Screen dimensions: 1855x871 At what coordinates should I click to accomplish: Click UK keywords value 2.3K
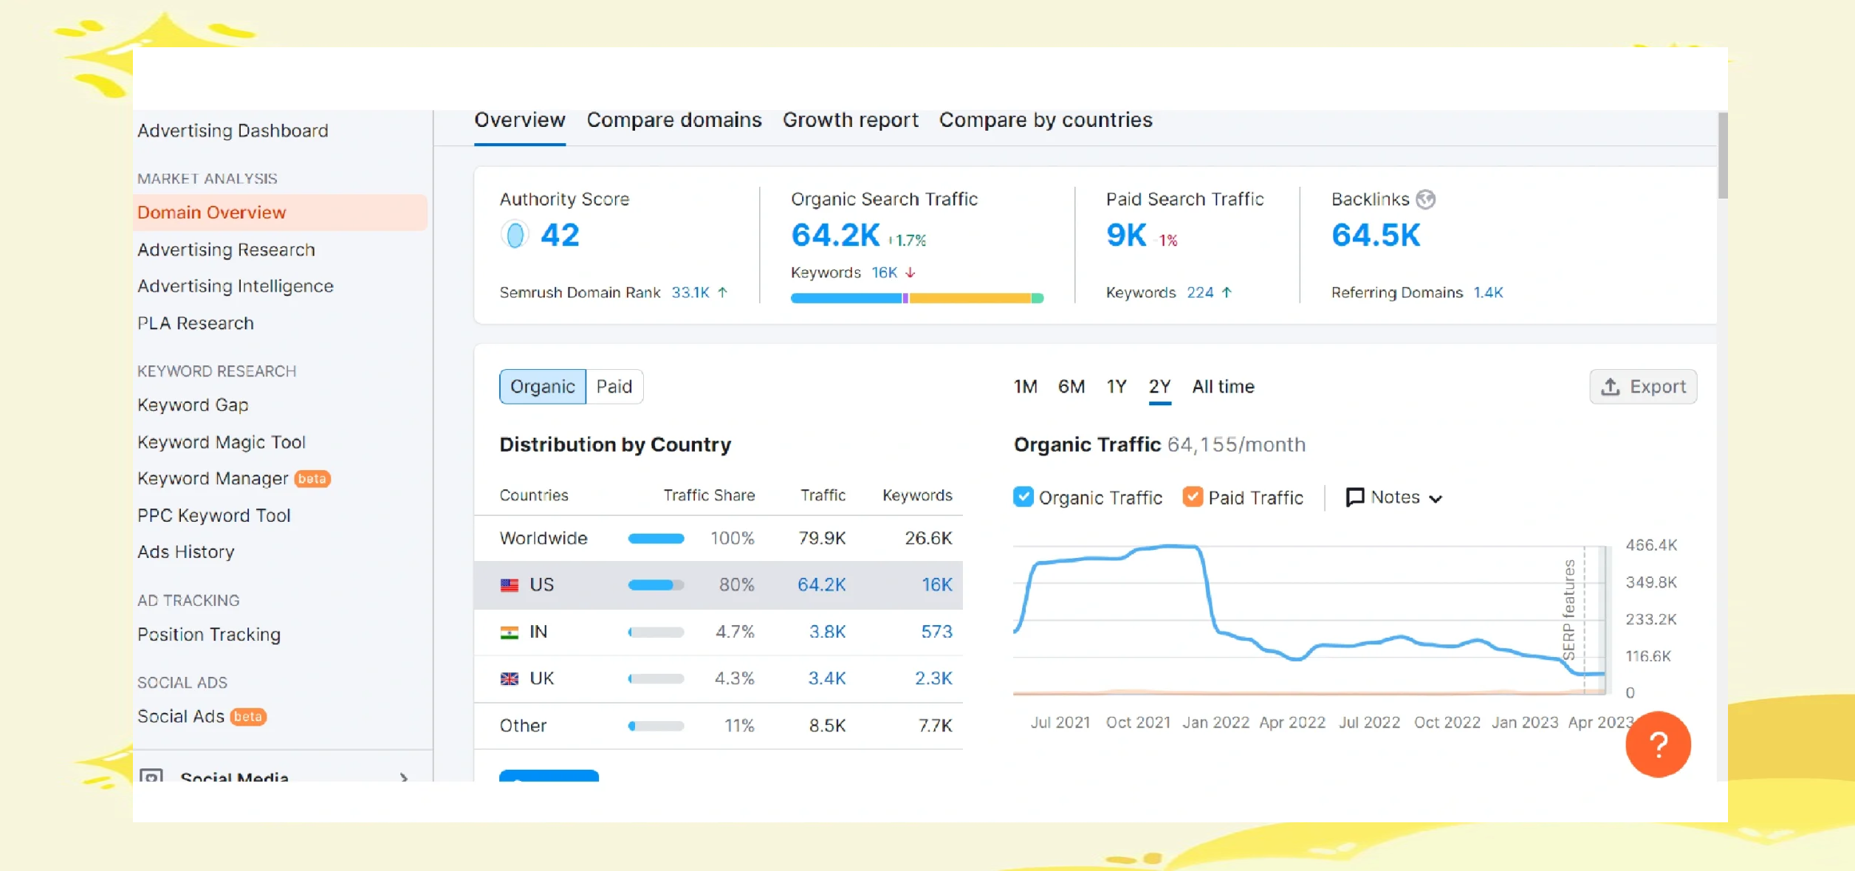coord(933,679)
